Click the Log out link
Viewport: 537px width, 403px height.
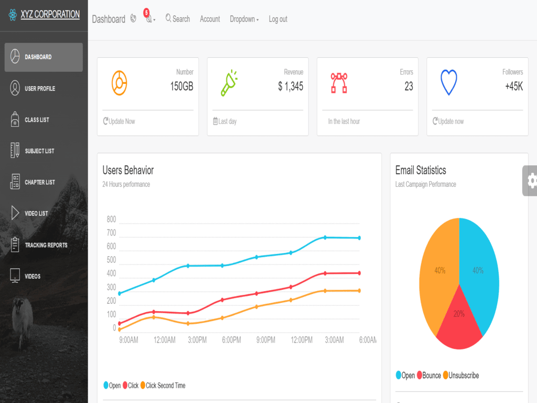(278, 19)
